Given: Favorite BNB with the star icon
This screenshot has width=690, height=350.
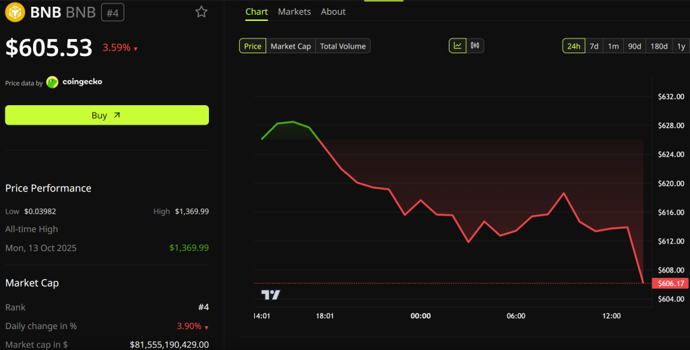Looking at the screenshot, I should [x=201, y=12].
